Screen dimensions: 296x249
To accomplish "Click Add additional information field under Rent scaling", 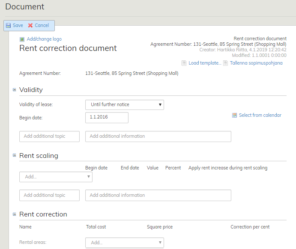I will 158,196.
